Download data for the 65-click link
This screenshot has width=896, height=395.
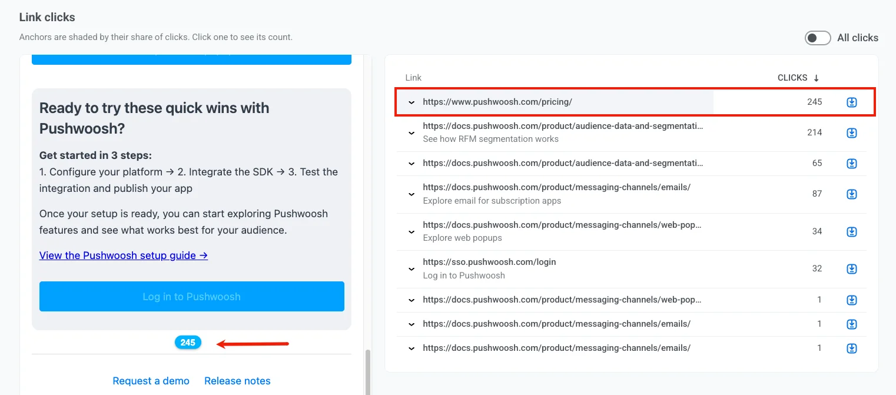[x=851, y=163]
